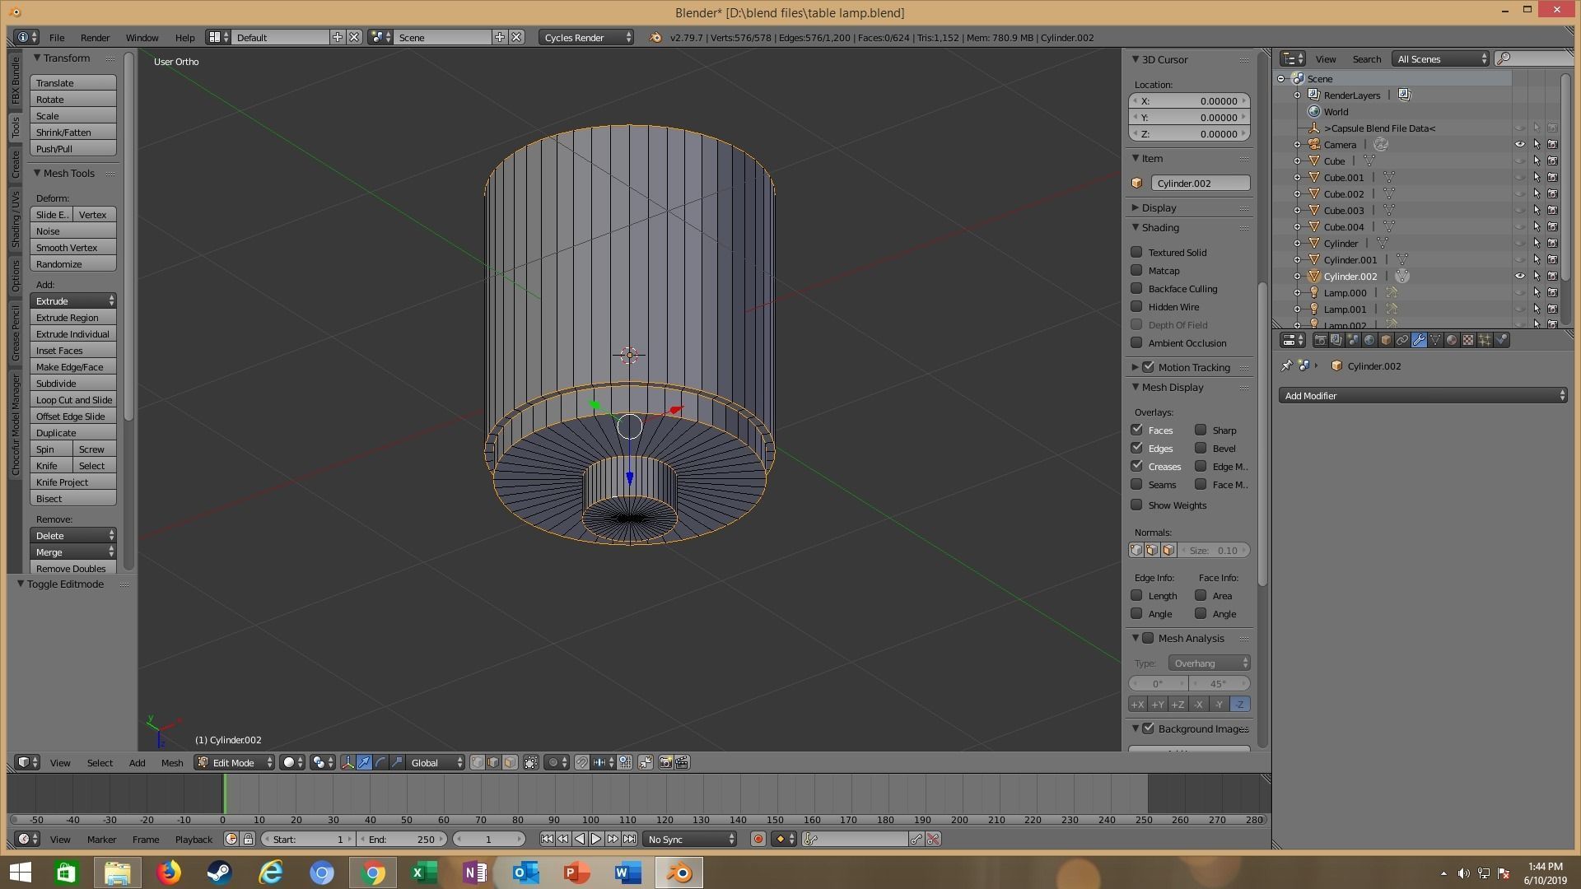1581x889 pixels.
Task: Switch to Edge select mode icon
Action: point(493,762)
